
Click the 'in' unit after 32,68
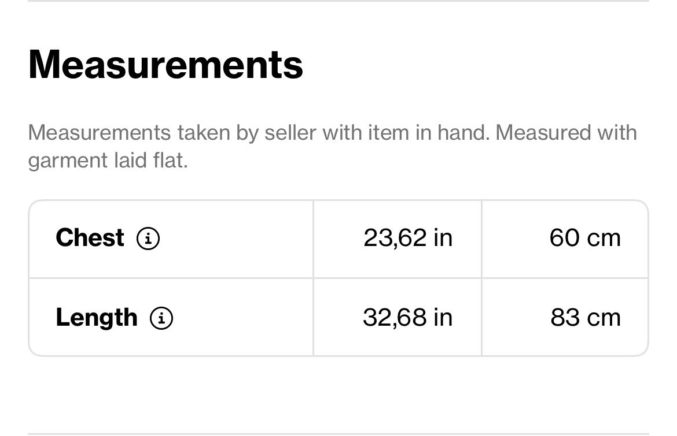pyautogui.click(x=443, y=318)
